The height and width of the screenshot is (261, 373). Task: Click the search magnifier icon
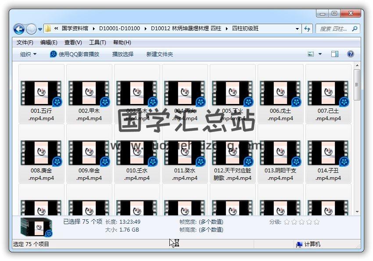click(x=355, y=29)
